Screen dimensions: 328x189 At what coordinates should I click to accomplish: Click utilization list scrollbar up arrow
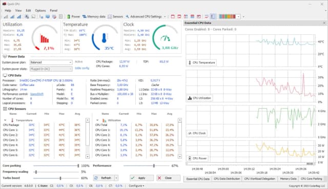pyautogui.click(x=180, y=120)
